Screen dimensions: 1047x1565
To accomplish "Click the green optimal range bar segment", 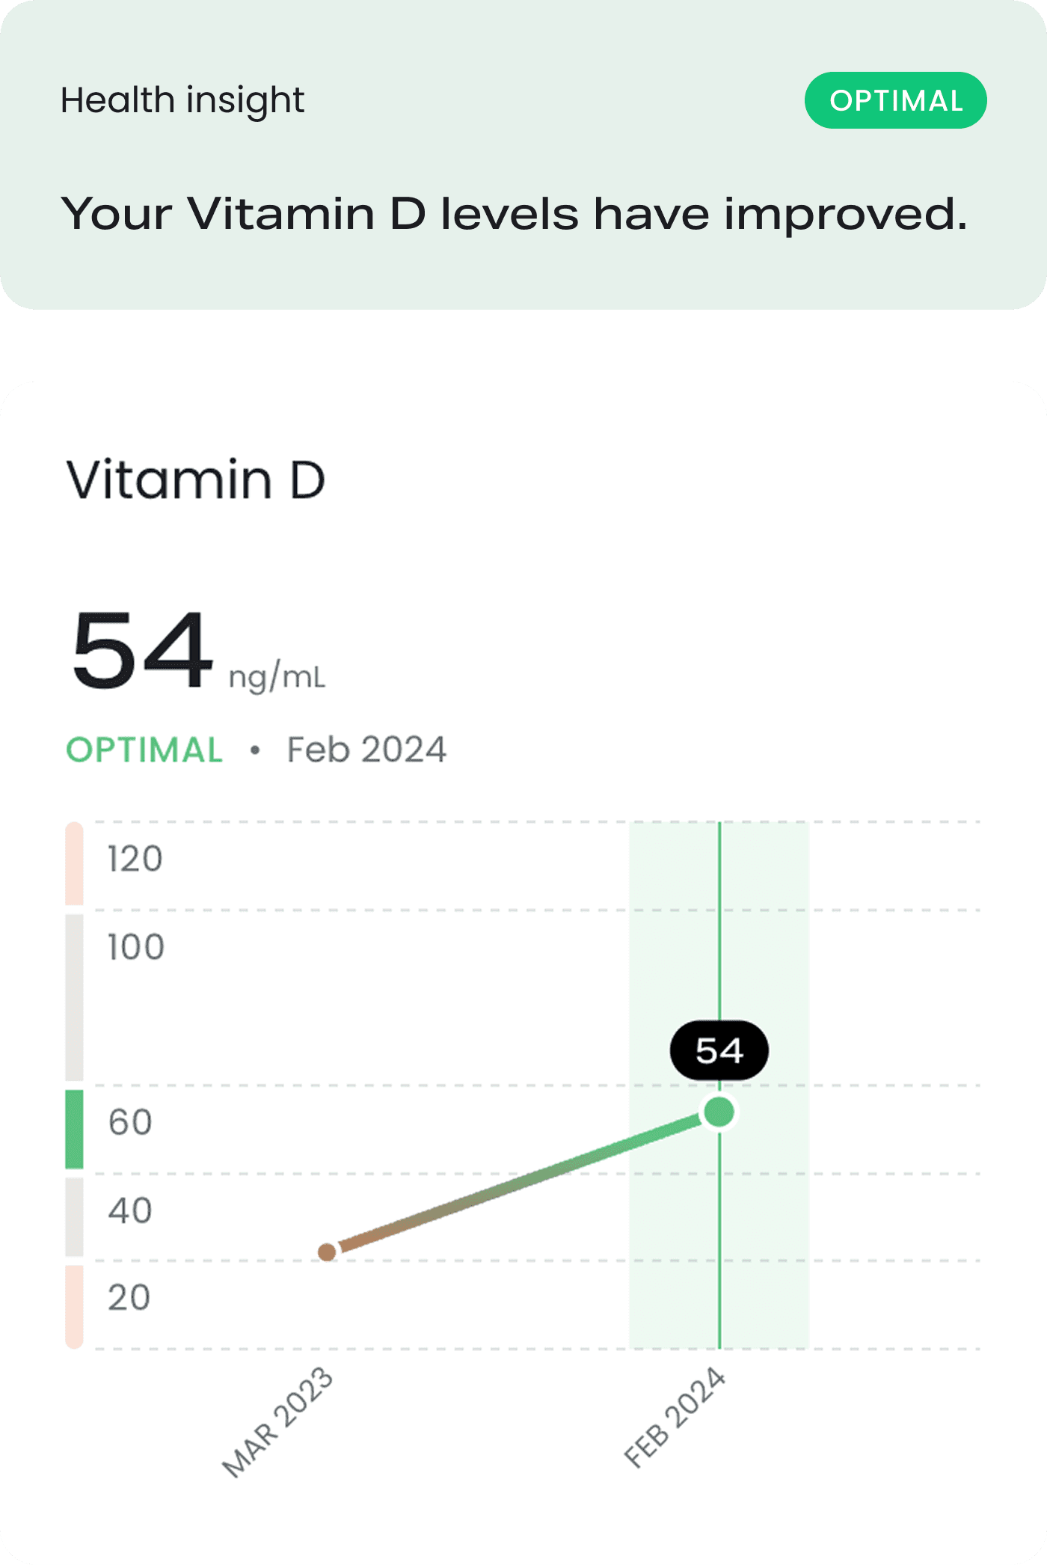I will 74,1130.
